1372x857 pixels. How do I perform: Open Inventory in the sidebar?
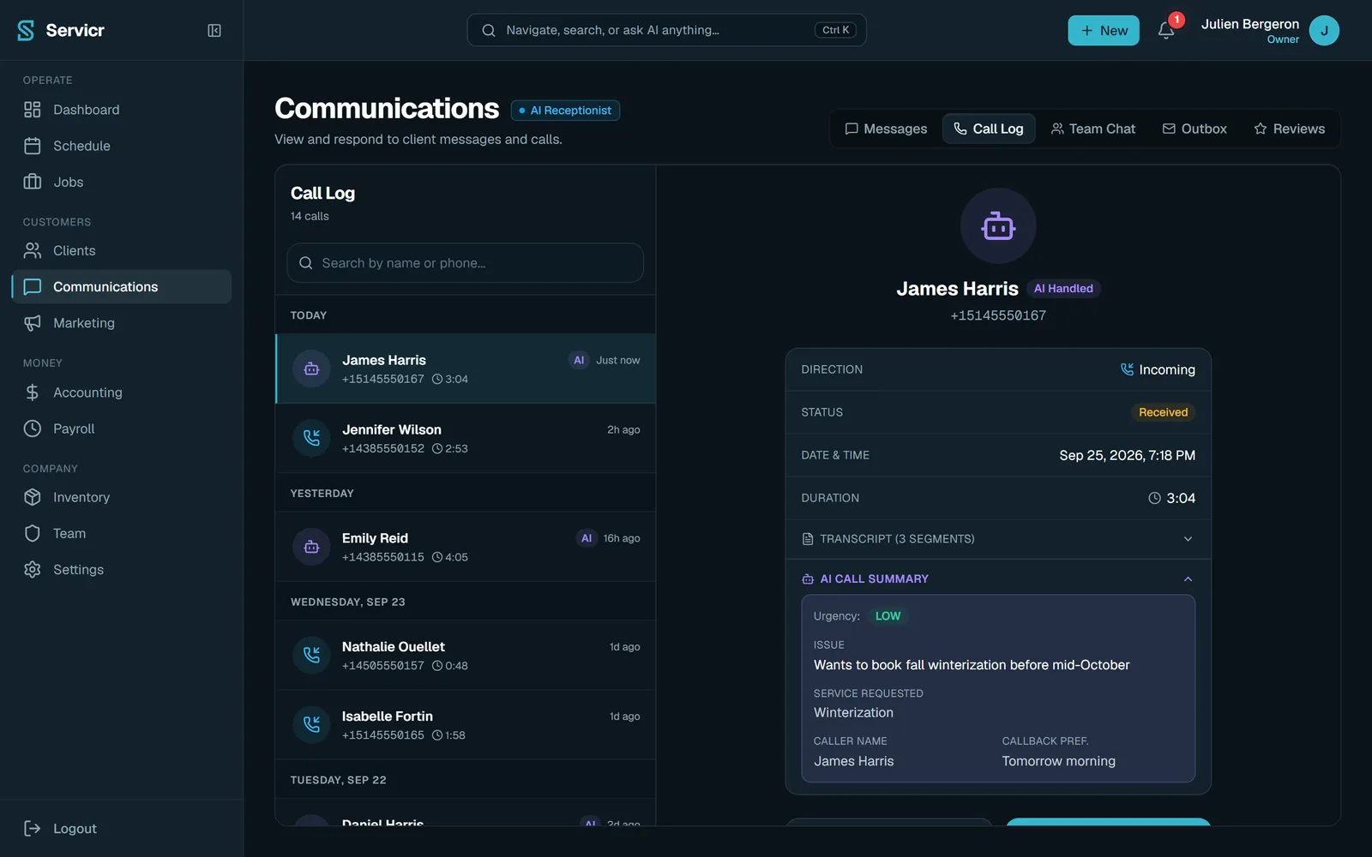click(121, 497)
